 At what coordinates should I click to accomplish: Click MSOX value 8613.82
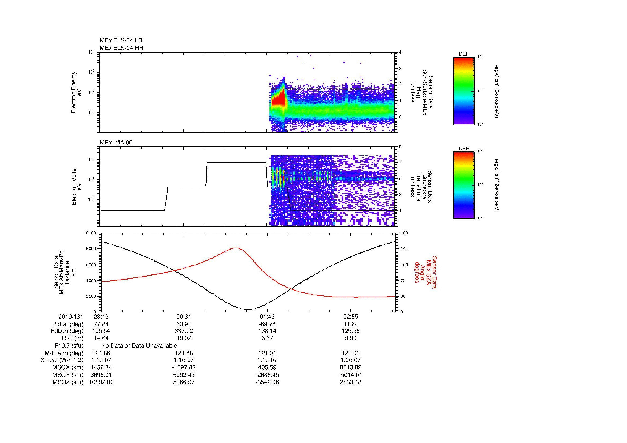(x=351, y=368)
